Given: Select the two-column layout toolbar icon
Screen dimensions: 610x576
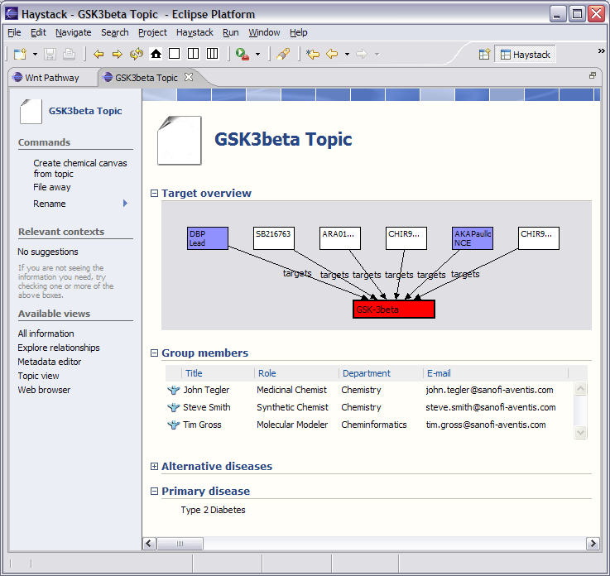Looking at the screenshot, I should point(193,54).
